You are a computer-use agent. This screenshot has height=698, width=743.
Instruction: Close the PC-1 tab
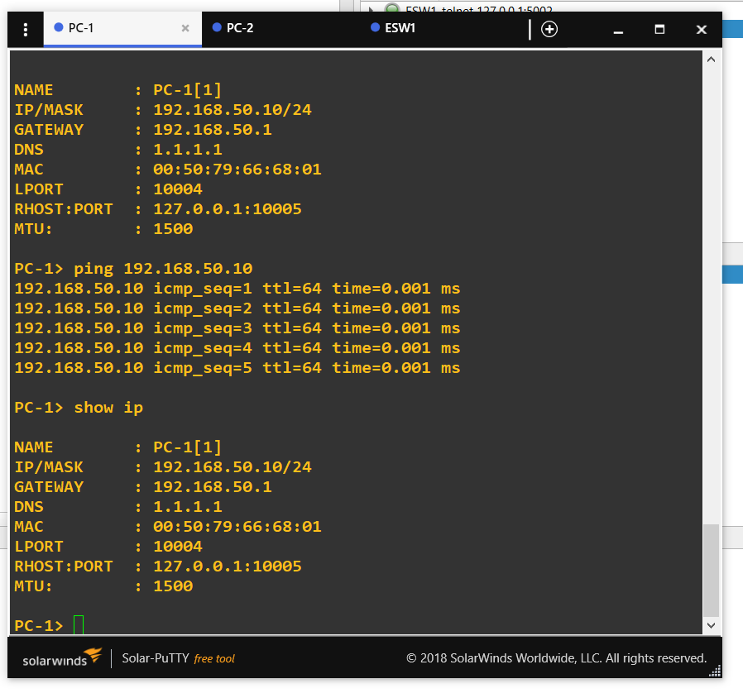click(x=185, y=28)
